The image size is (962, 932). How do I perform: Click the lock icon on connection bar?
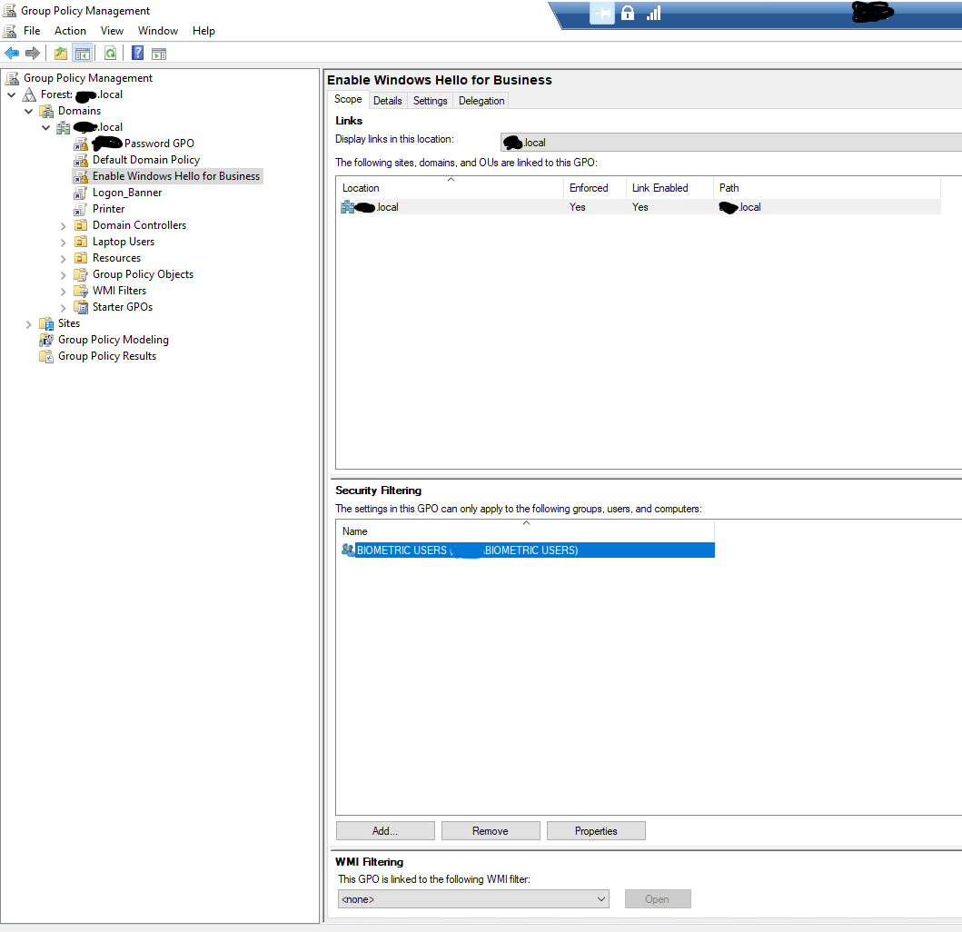pyautogui.click(x=628, y=13)
